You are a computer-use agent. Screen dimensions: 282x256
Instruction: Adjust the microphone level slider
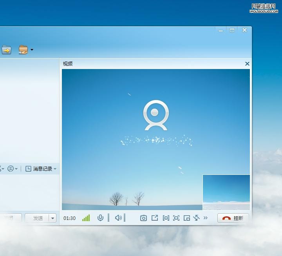108,218
